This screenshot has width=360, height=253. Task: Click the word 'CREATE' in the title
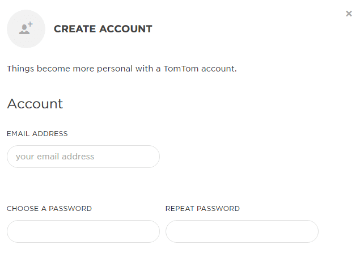point(75,29)
